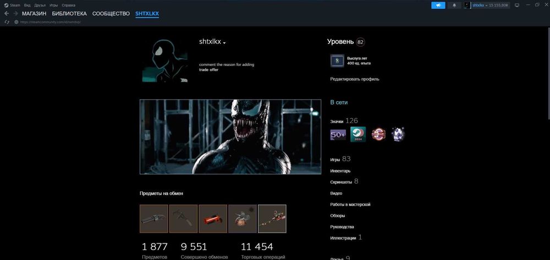Open the 50+ game collector badge
The height and width of the screenshot is (260, 550).
click(x=338, y=135)
